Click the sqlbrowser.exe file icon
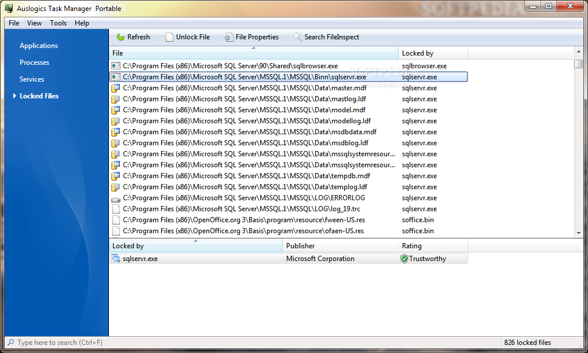 point(116,66)
